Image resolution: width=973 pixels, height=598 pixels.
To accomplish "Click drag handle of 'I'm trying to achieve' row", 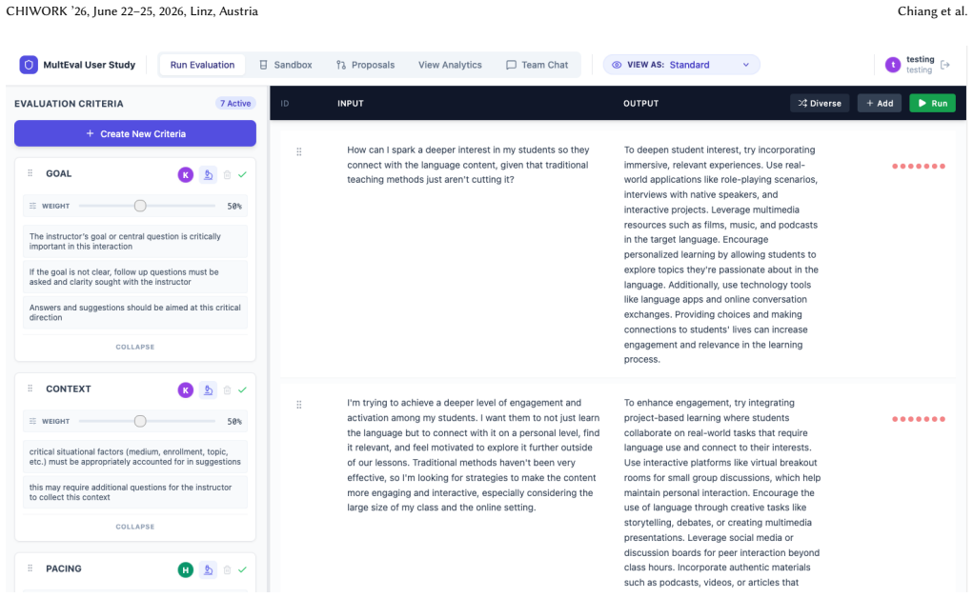I will pos(299,405).
